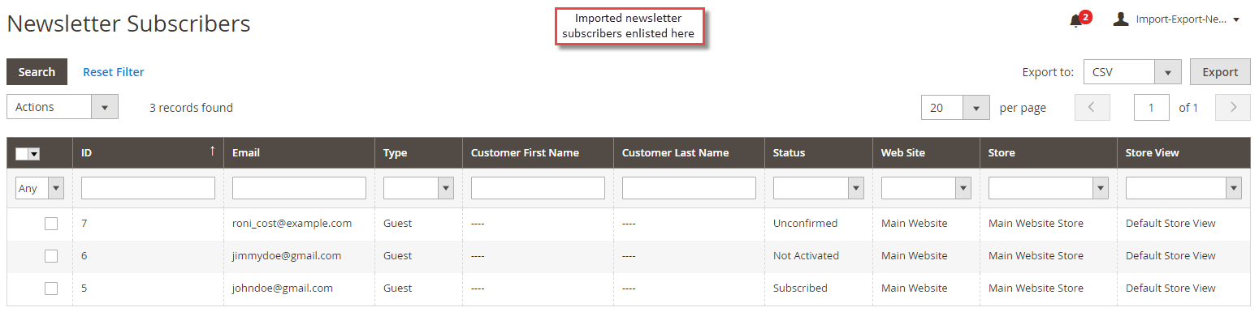Focus the Email filter input field
Screen dimensions: 1259x312
click(299, 188)
